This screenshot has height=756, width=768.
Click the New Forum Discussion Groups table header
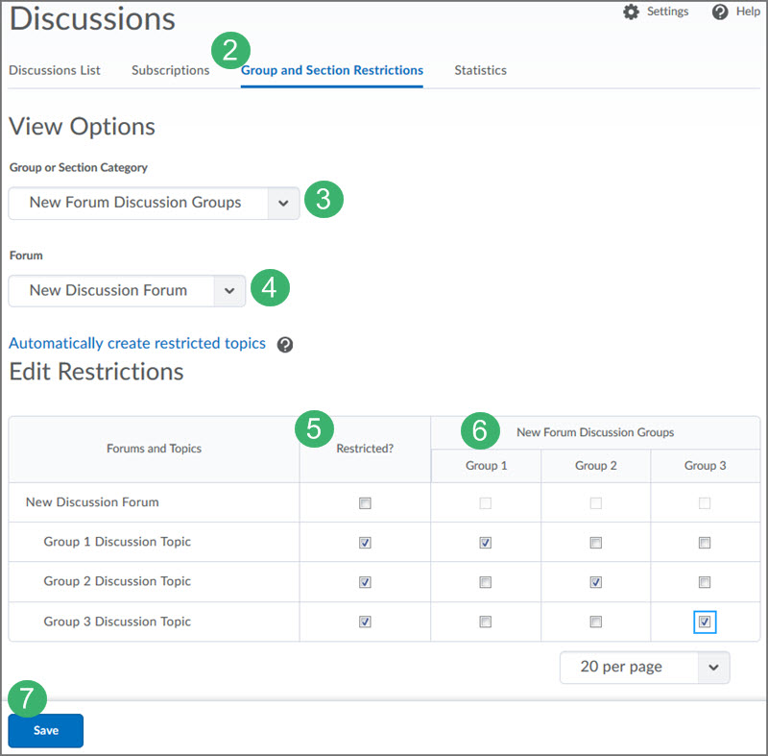pyautogui.click(x=595, y=432)
